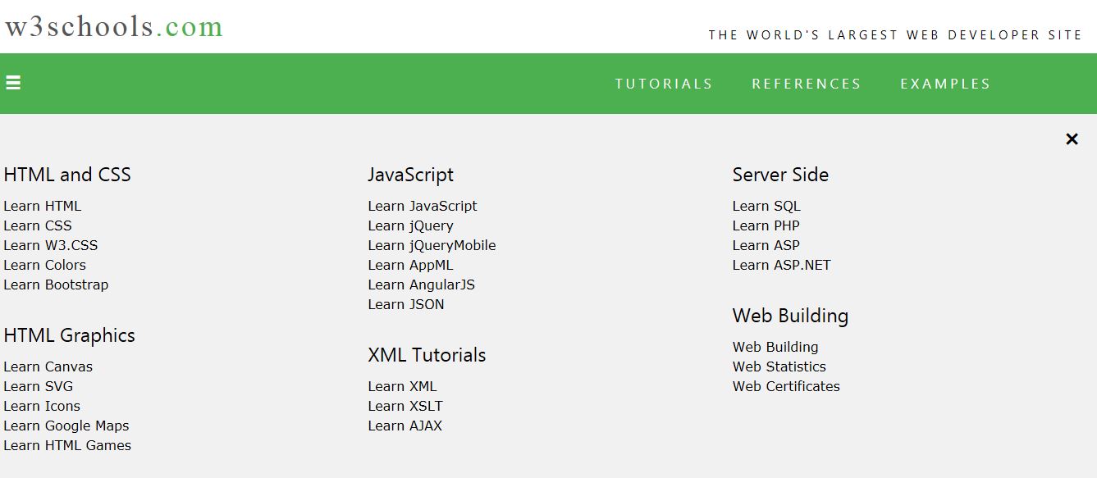Open the Learn Canvas page

coord(48,366)
